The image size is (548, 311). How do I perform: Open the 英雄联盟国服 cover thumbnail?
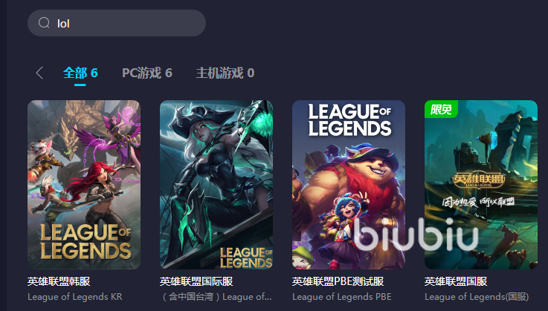click(x=481, y=185)
